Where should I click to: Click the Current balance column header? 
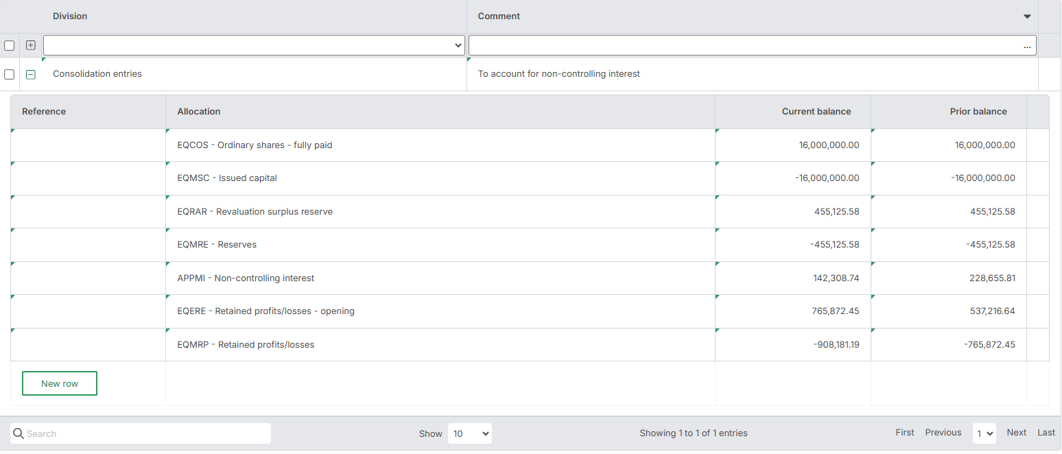pyautogui.click(x=816, y=112)
